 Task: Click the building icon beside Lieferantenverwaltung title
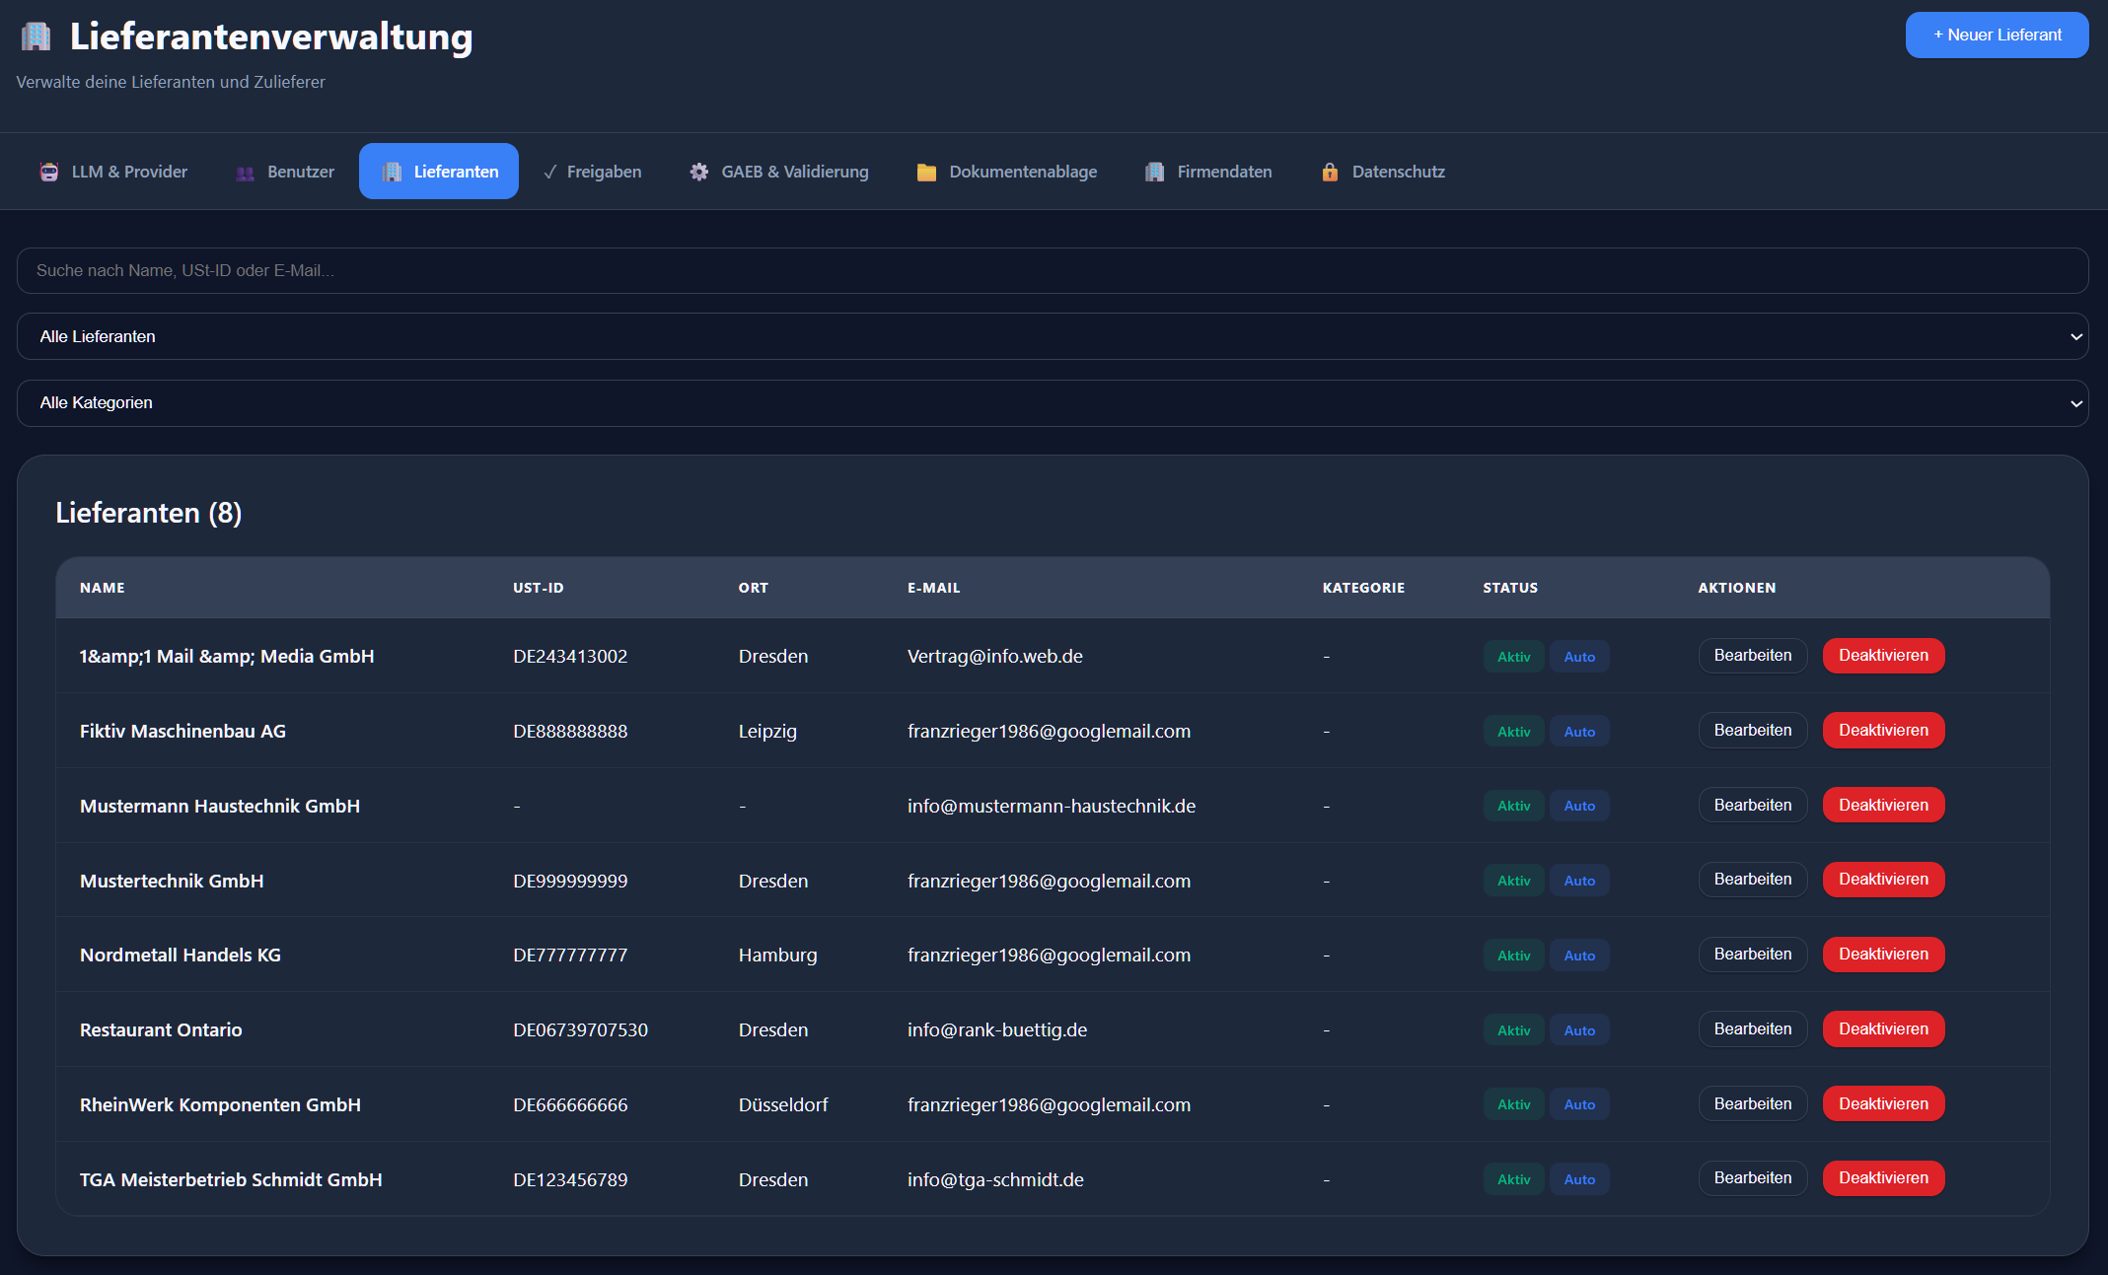click(36, 36)
